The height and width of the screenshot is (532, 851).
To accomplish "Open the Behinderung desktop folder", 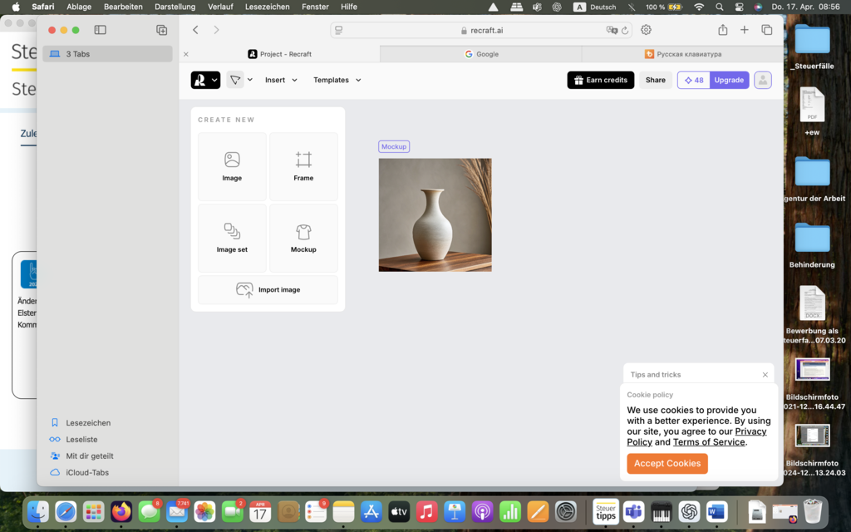I will click(x=813, y=245).
